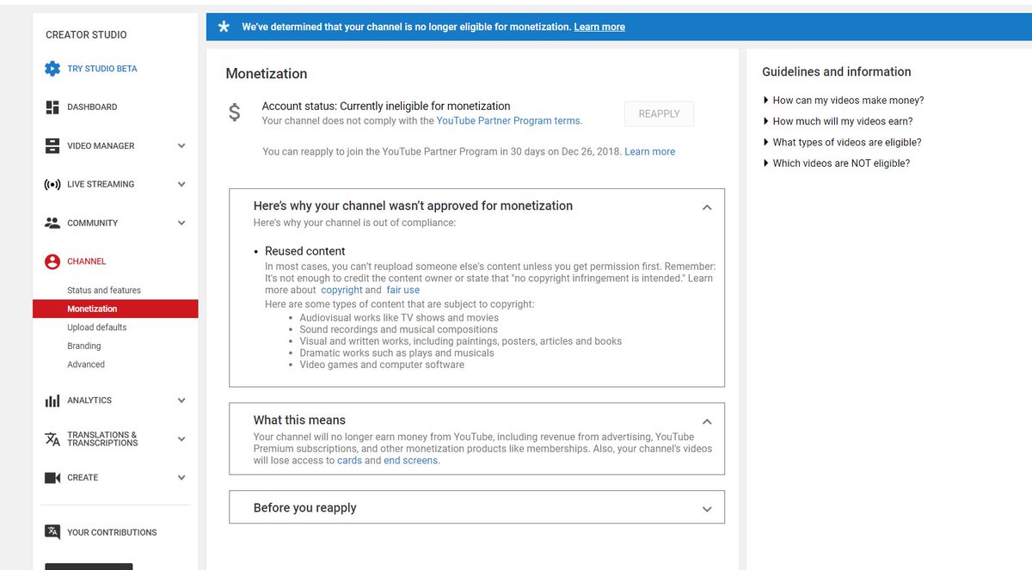
Task: Open Branding under Channel
Action: [x=84, y=346]
